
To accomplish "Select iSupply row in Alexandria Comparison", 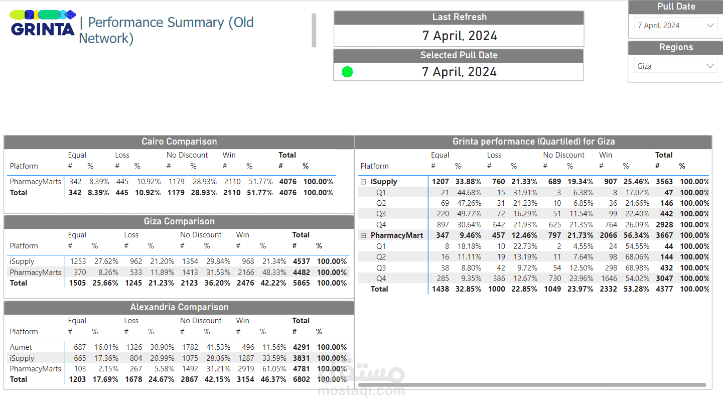I will [178, 358].
